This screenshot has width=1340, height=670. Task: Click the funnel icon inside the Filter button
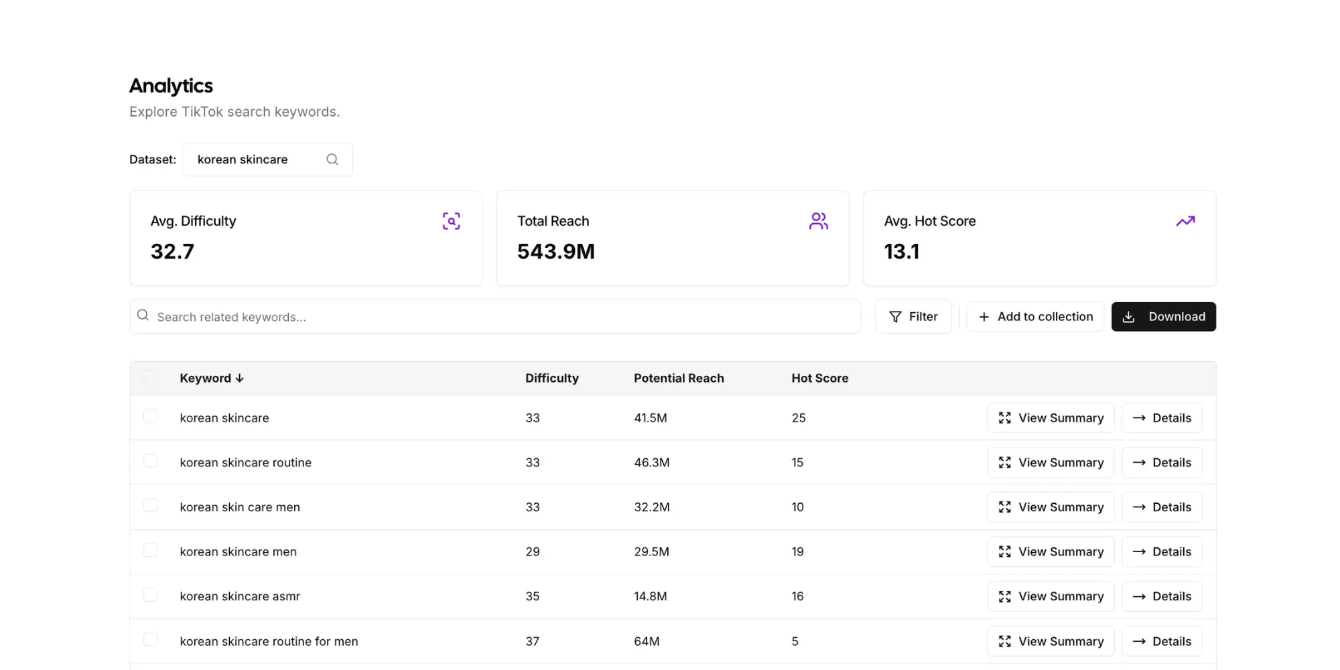pos(896,316)
